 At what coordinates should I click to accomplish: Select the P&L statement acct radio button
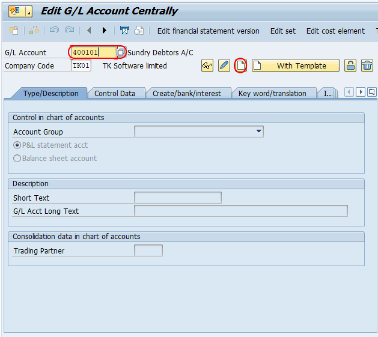pos(17,145)
